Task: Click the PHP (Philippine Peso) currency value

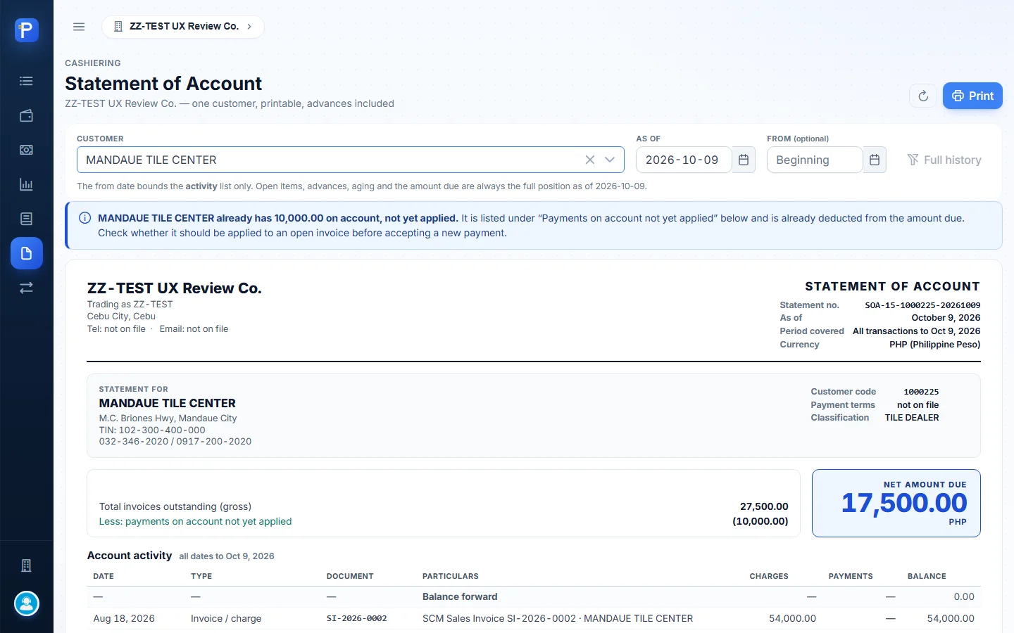Action: pyautogui.click(x=935, y=345)
